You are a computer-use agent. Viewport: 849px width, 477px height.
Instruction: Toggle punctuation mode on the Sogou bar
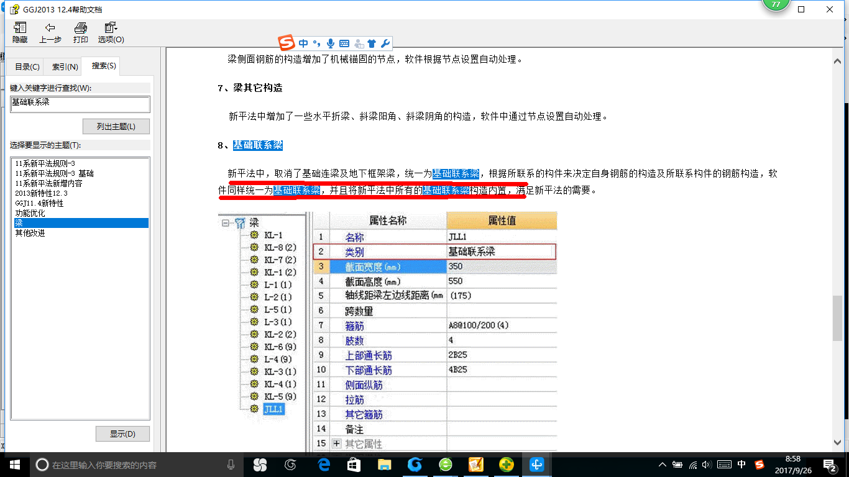[316, 43]
